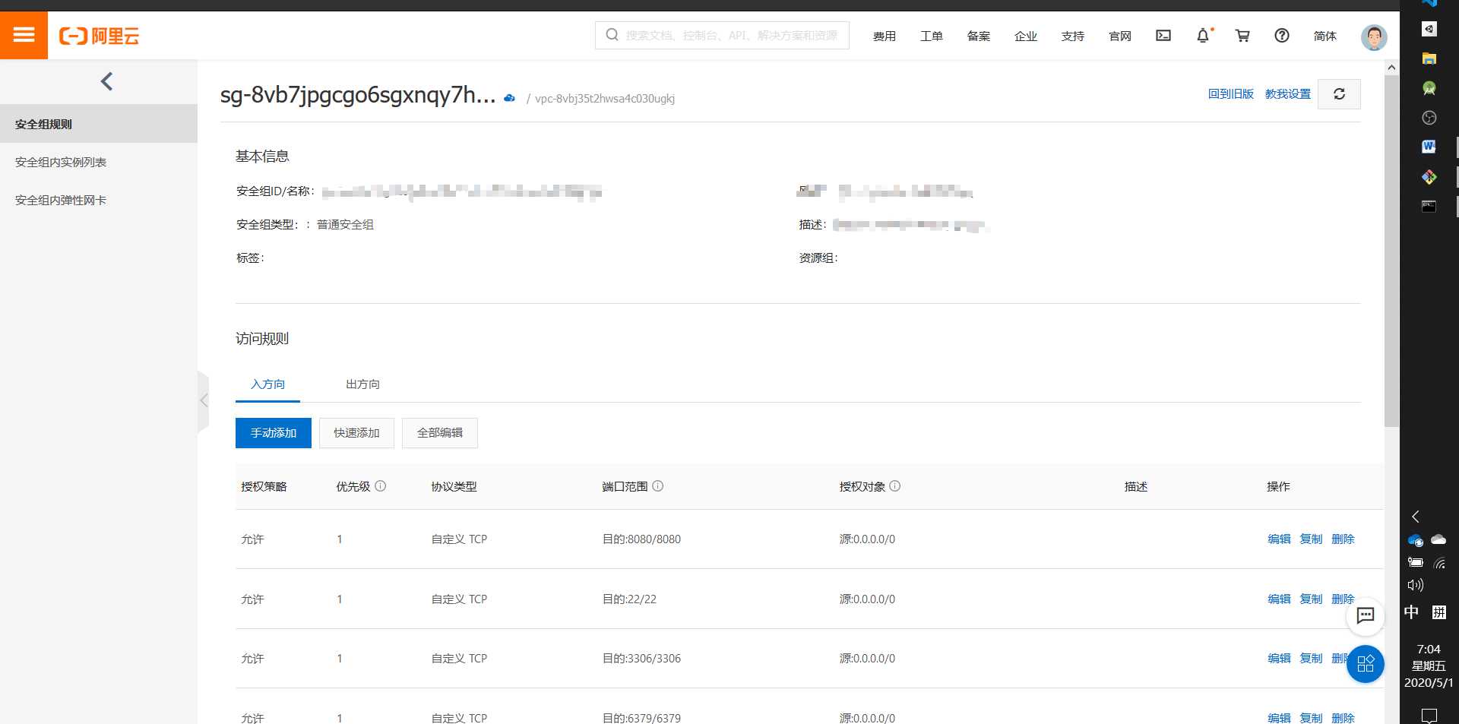
Task: Open 官网 in the top navigation
Action: click(1119, 36)
